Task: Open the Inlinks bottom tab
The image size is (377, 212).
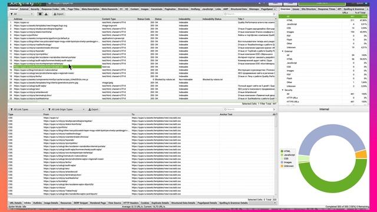Action: [x=28, y=203]
